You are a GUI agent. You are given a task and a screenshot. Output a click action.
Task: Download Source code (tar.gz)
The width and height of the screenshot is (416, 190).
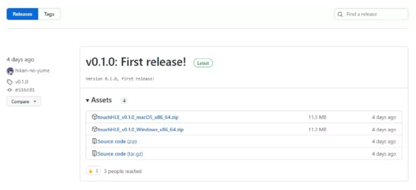(120, 154)
